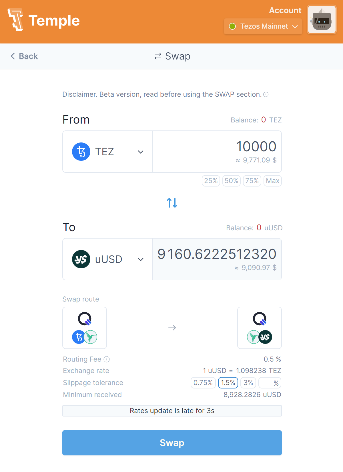
Task: Go Back to the previous page
Action: [x=24, y=56]
